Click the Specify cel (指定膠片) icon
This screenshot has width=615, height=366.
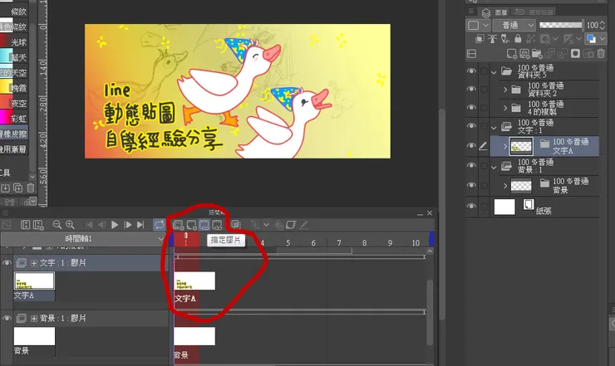(204, 225)
